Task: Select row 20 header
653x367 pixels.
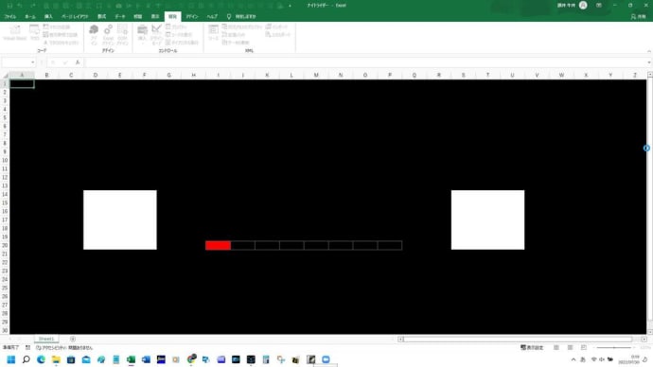Action: tap(5, 245)
